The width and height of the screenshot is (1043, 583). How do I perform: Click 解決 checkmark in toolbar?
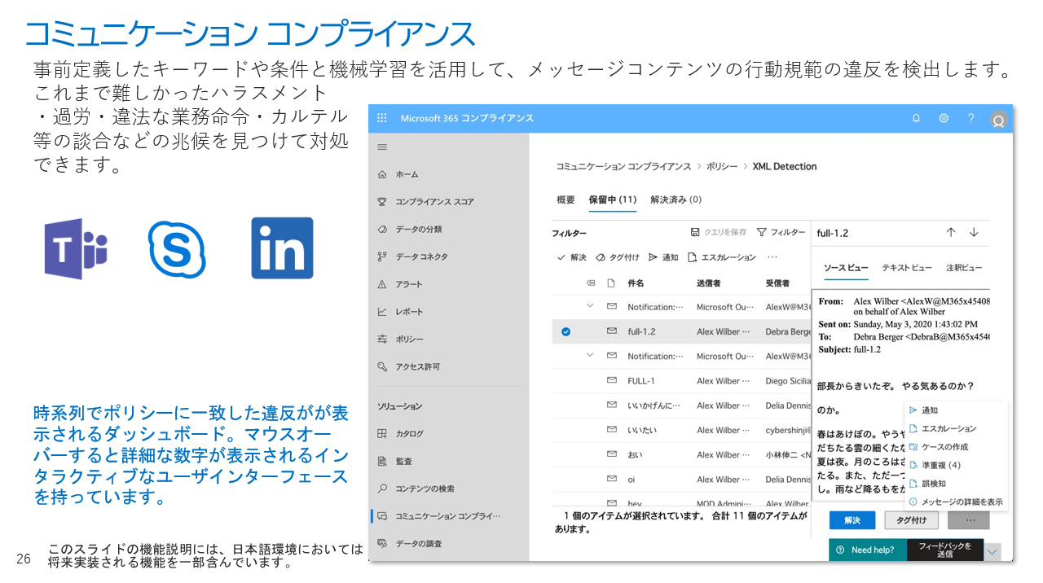pyautogui.click(x=571, y=257)
